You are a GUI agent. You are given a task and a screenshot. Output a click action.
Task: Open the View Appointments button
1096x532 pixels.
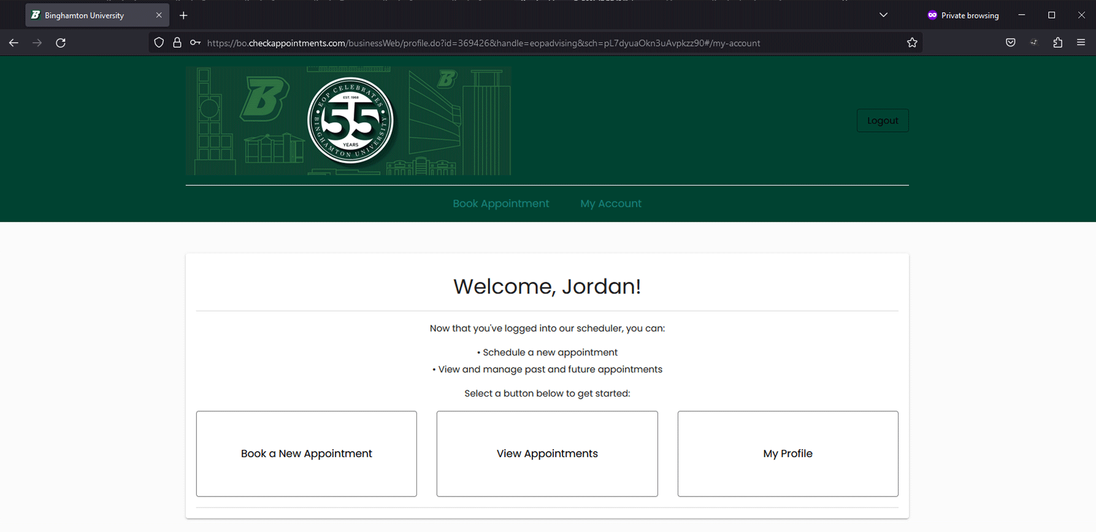(x=547, y=454)
